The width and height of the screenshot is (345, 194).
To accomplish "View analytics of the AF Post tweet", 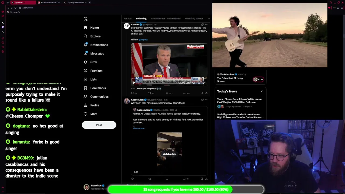I will (184, 93).
